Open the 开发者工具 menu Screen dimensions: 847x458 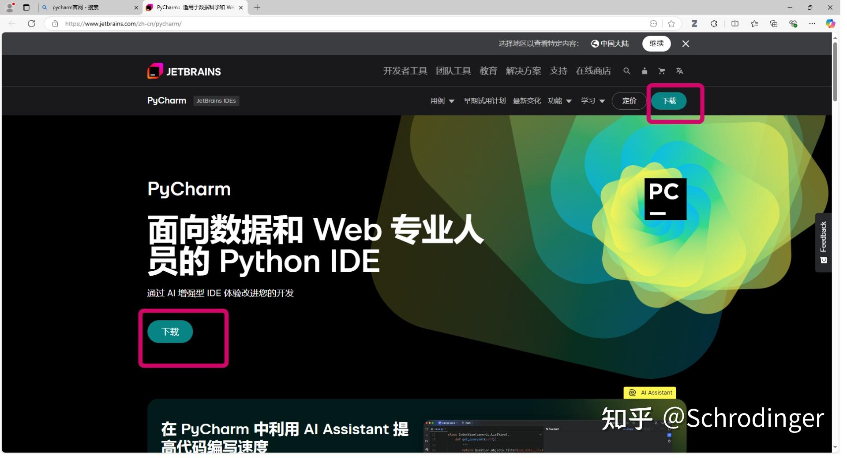(405, 71)
